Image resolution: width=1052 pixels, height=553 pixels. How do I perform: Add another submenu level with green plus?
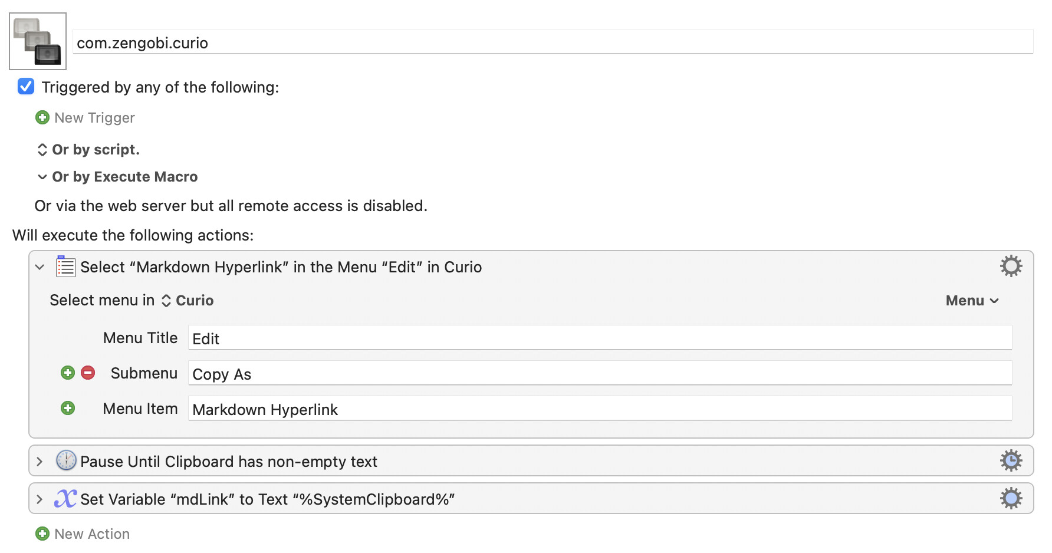[x=68, y=373]
